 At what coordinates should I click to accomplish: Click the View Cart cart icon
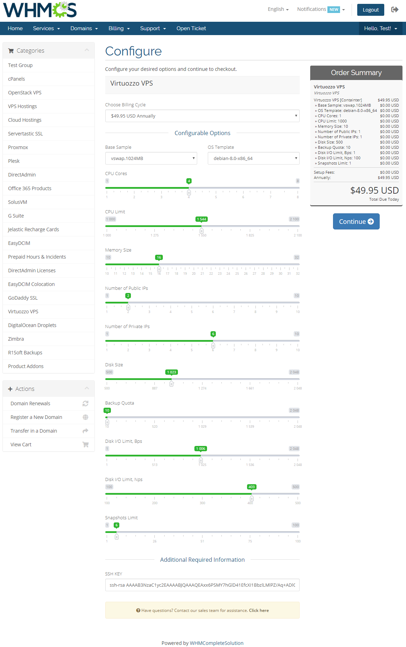[85, 445]
